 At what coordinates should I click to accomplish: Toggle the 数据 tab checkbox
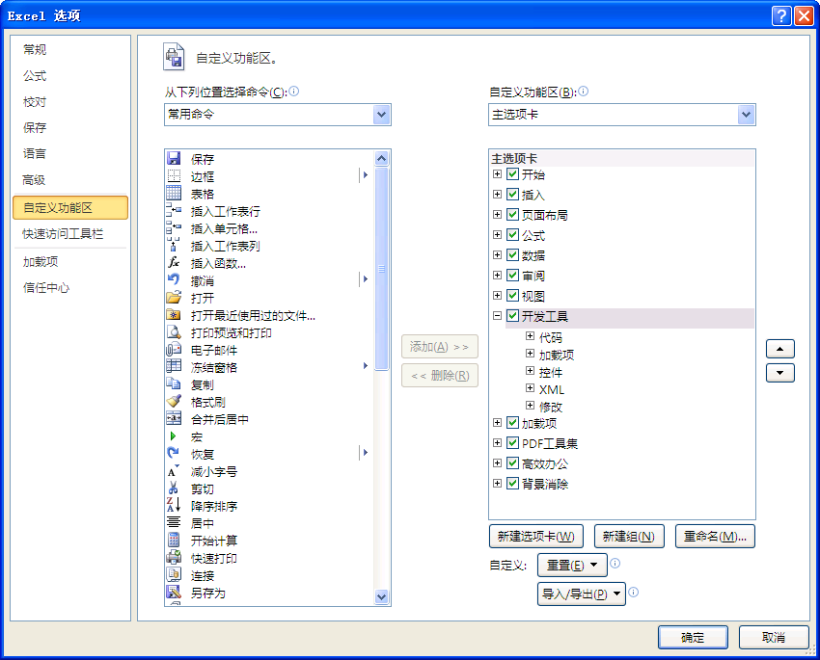coord(513,254)
